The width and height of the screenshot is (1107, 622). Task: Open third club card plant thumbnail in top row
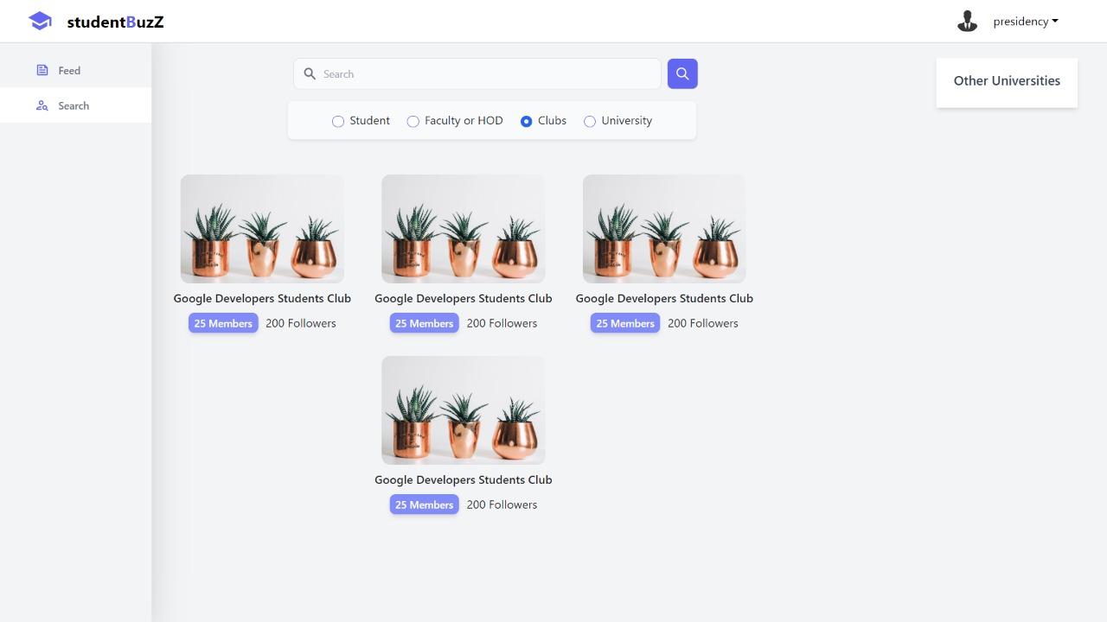tap(664, 229)
